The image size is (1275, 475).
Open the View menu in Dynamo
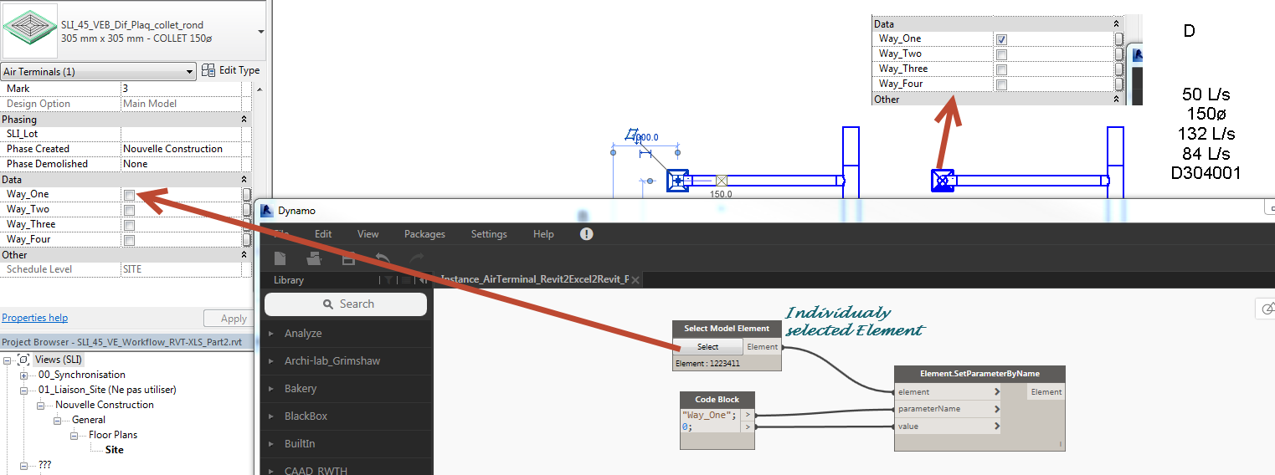pos(368,234)
